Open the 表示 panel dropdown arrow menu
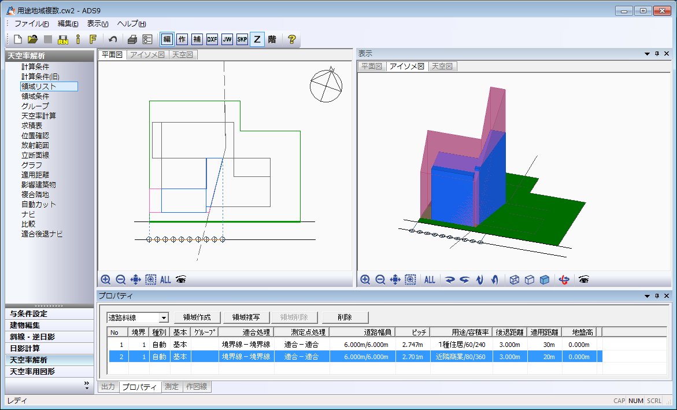Image resolution: width=677 pixels, height=410 pixels. 647,54
